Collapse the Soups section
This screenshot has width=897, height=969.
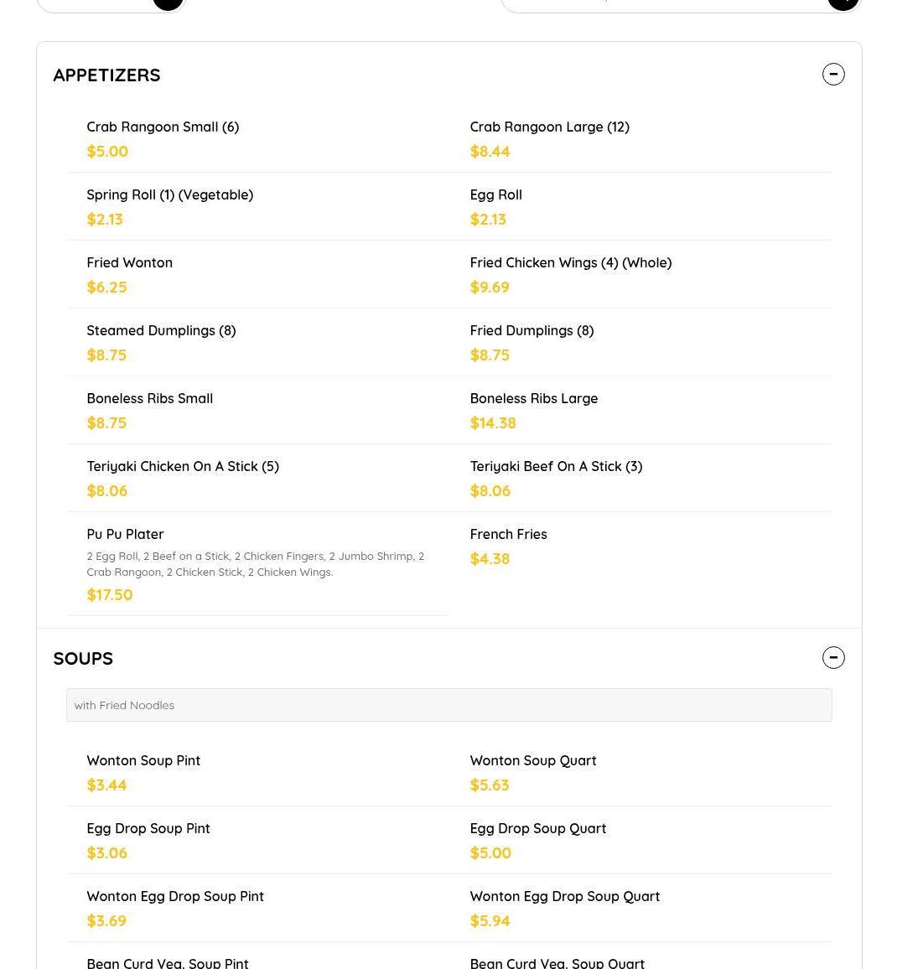(832, 658)
